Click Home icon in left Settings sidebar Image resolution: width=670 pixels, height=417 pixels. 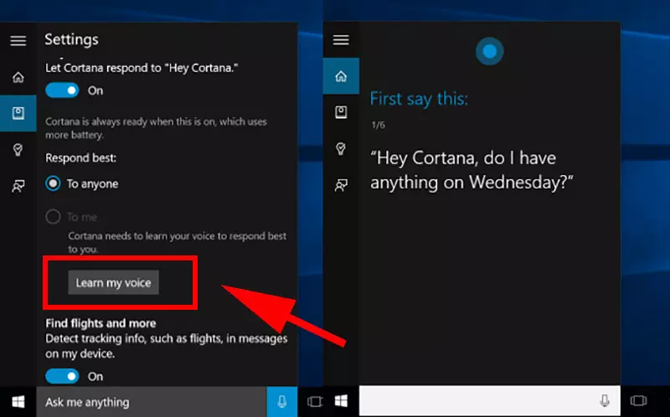tap(18, 77)
